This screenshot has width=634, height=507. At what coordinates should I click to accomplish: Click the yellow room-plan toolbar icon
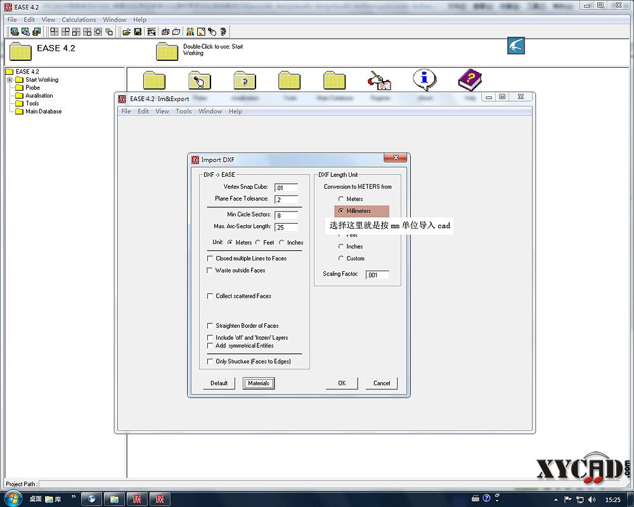[x=201, y=32]
